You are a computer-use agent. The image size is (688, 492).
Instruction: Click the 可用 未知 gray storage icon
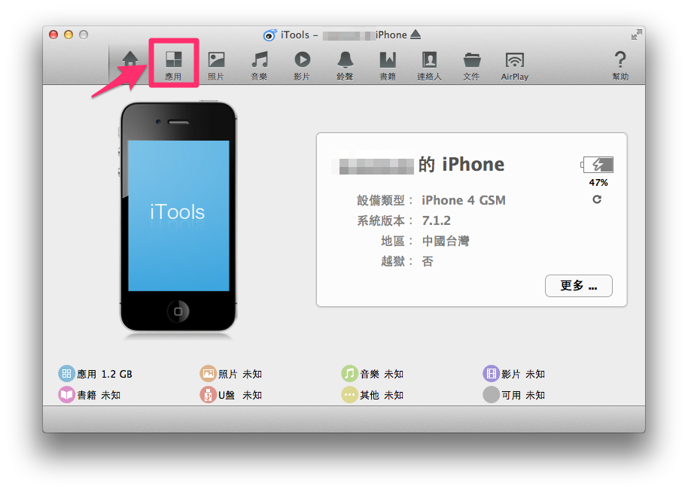[491, 395]
